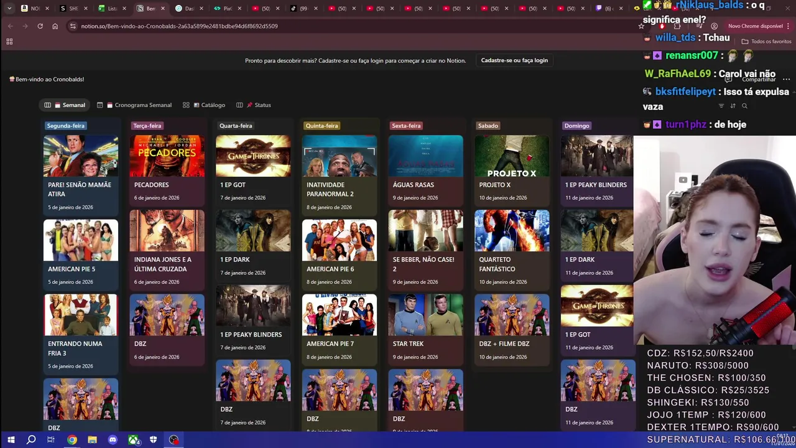This screenshot has width=796, height=448.
Task: Open Chrome apps grid in bookmarks bar
Action: tap(9, 42)
